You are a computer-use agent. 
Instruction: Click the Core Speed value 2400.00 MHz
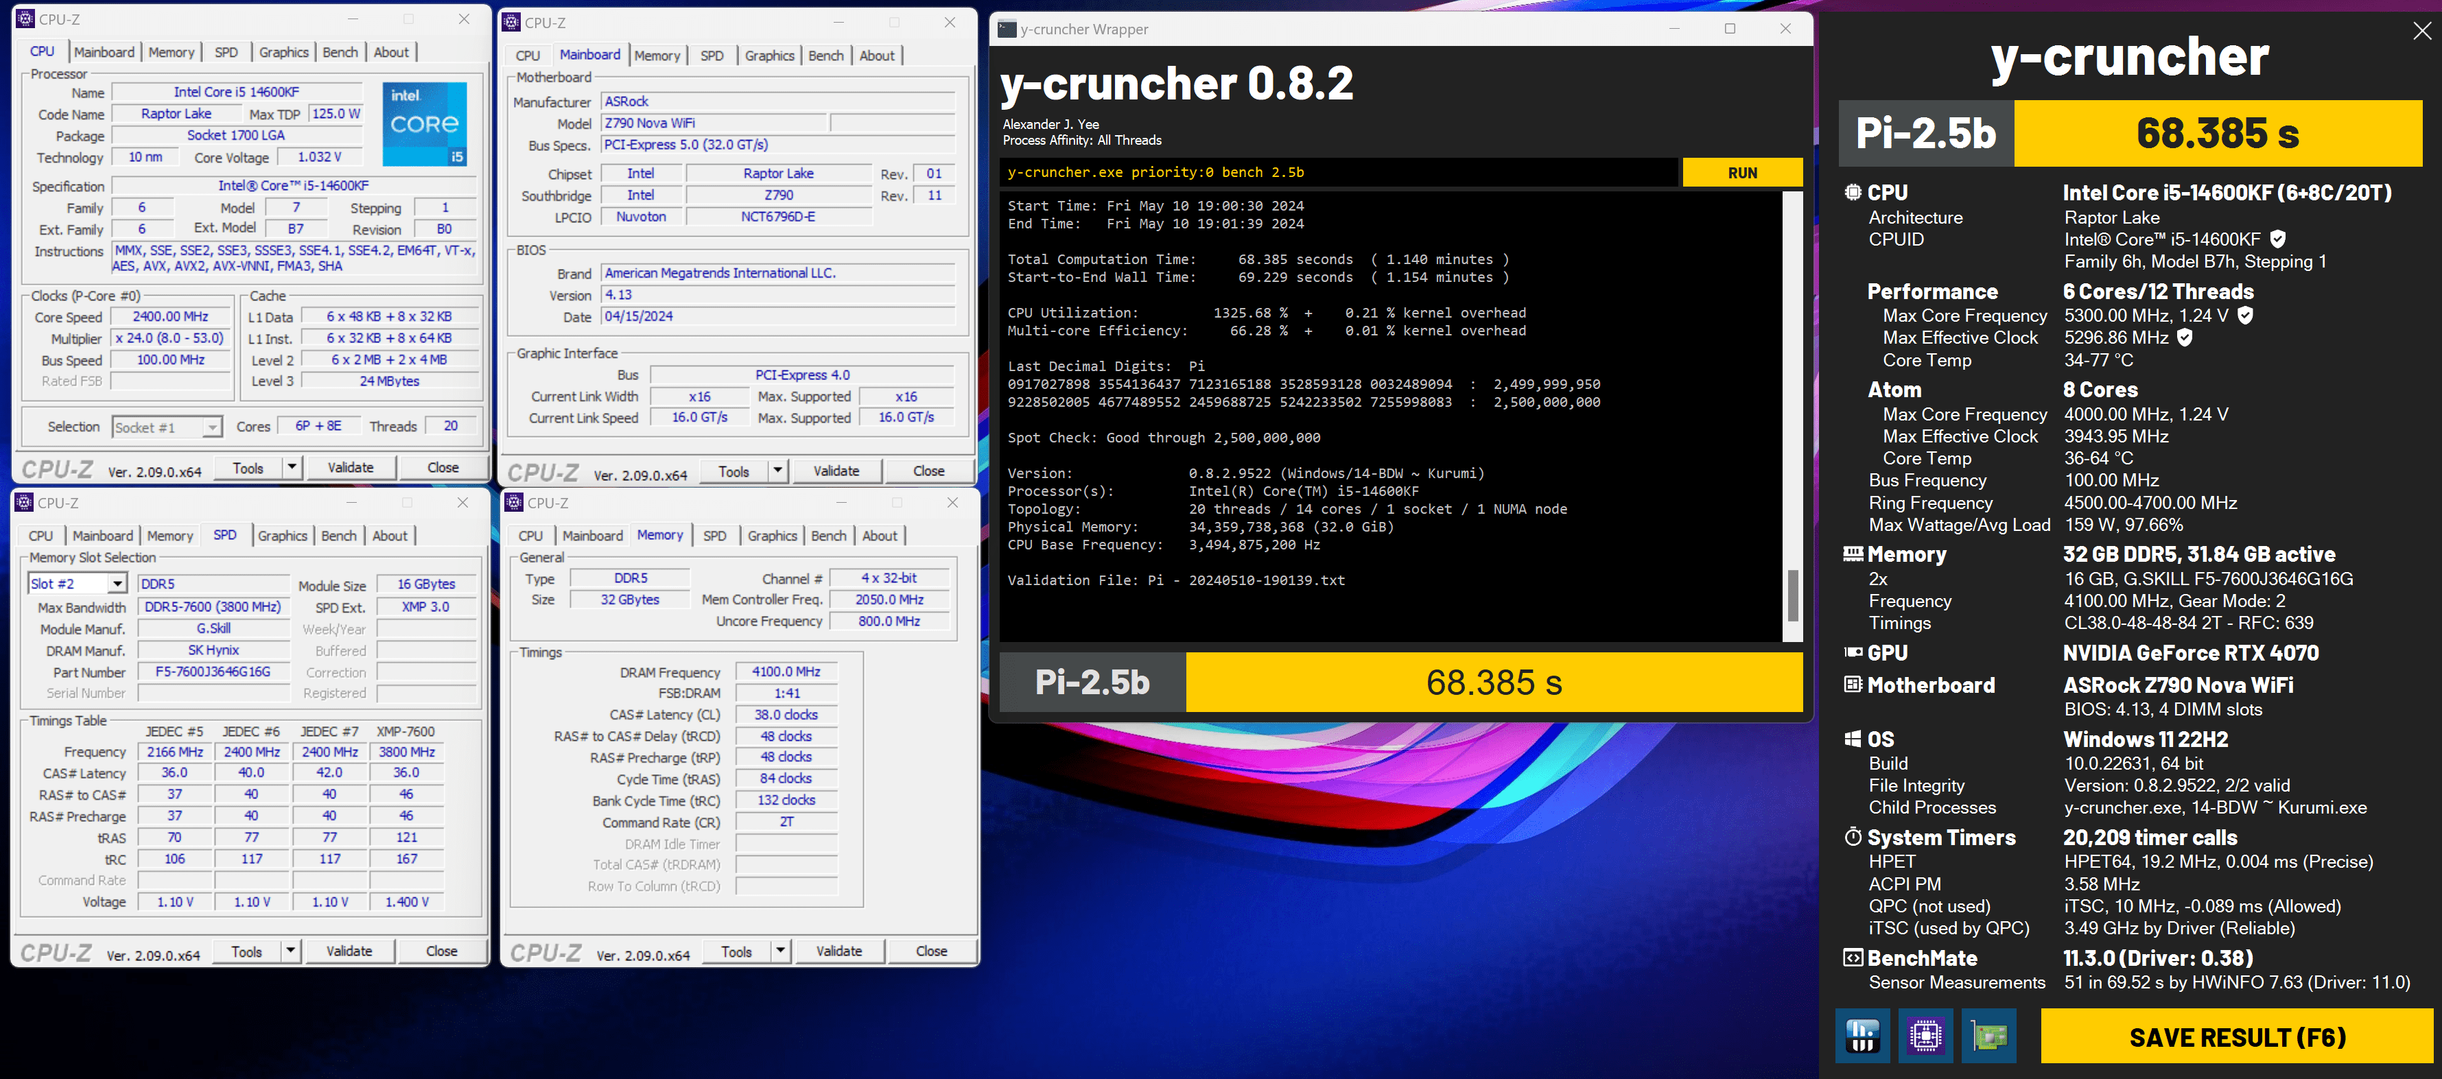[x=171, y=316]
